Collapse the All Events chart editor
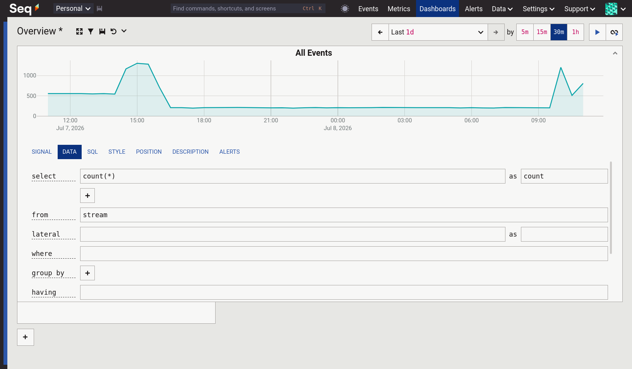Screen dimensions: 632x369 point(615,53)
